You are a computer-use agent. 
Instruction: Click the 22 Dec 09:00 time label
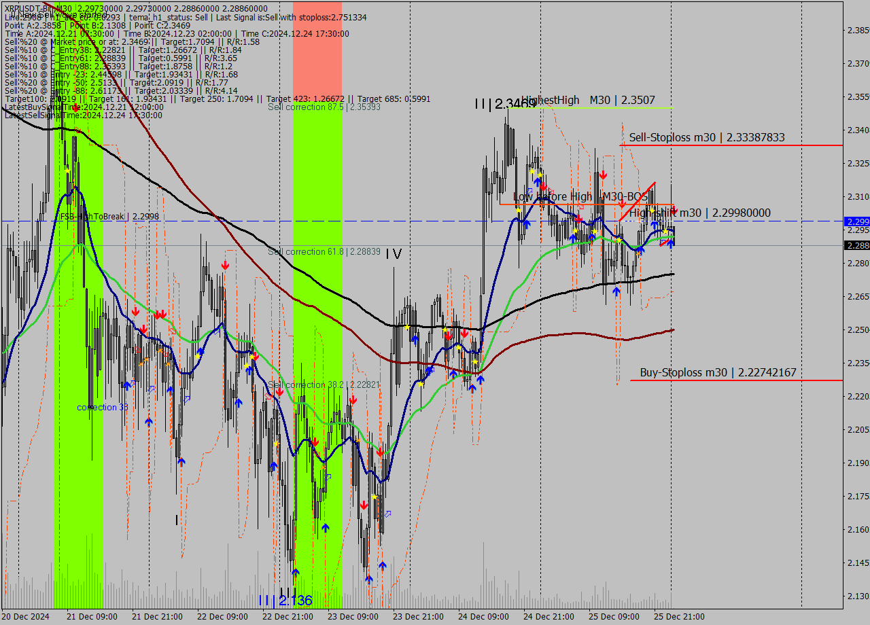tap(222, 616)
